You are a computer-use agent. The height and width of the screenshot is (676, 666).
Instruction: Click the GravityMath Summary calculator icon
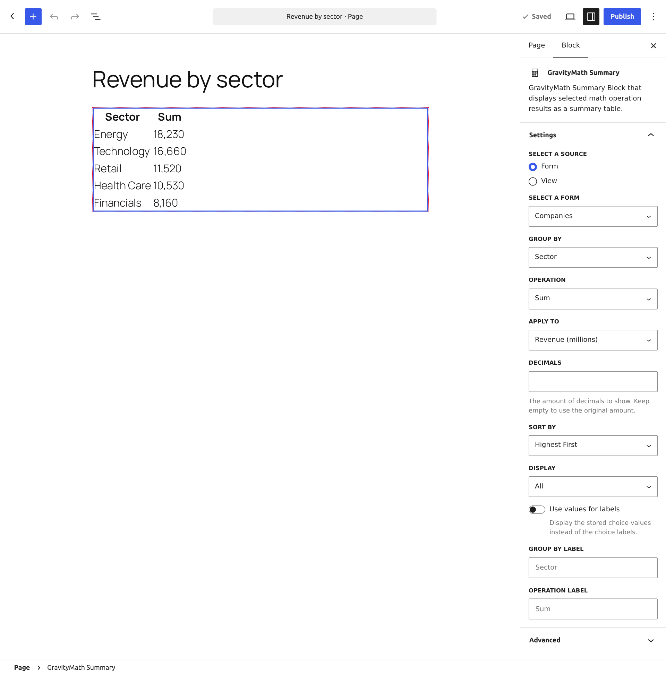535,73
